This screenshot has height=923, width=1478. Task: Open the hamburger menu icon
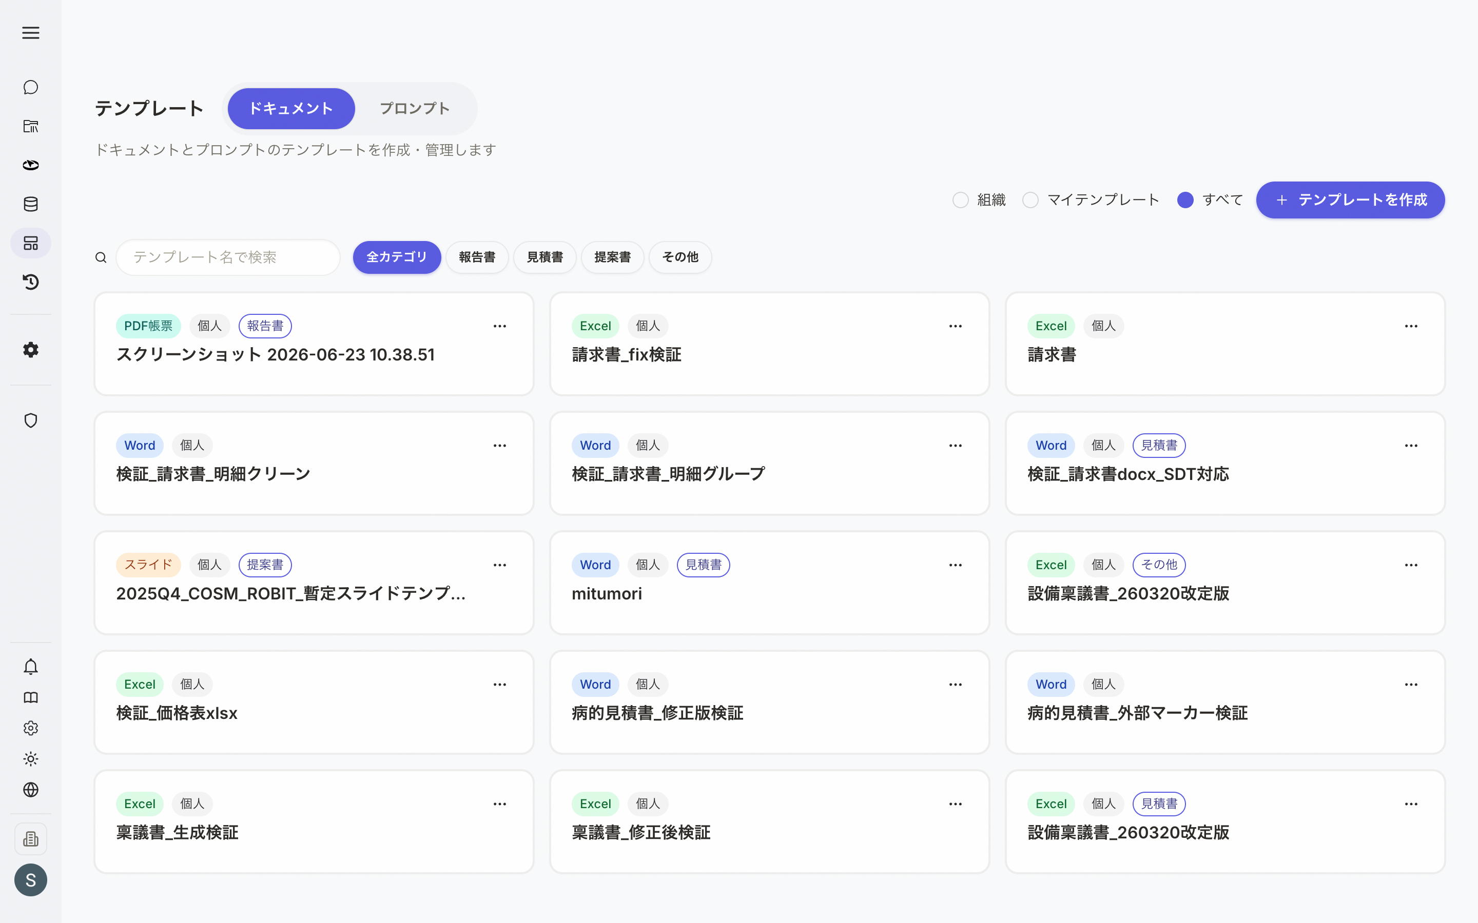(31, 33)
